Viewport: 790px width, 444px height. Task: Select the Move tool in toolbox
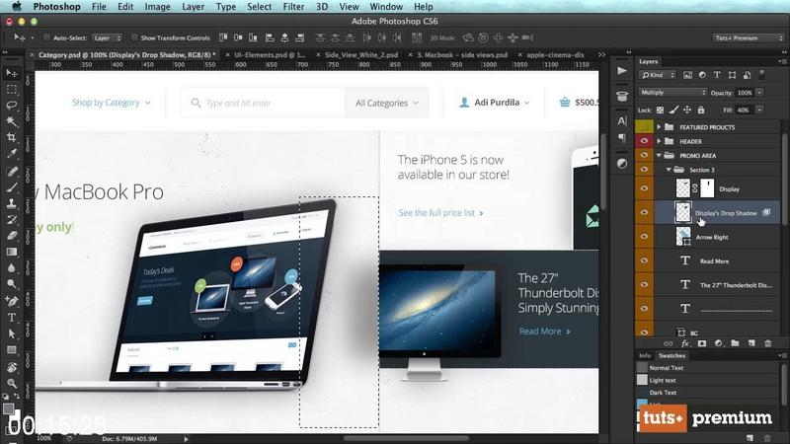[12, 73]
